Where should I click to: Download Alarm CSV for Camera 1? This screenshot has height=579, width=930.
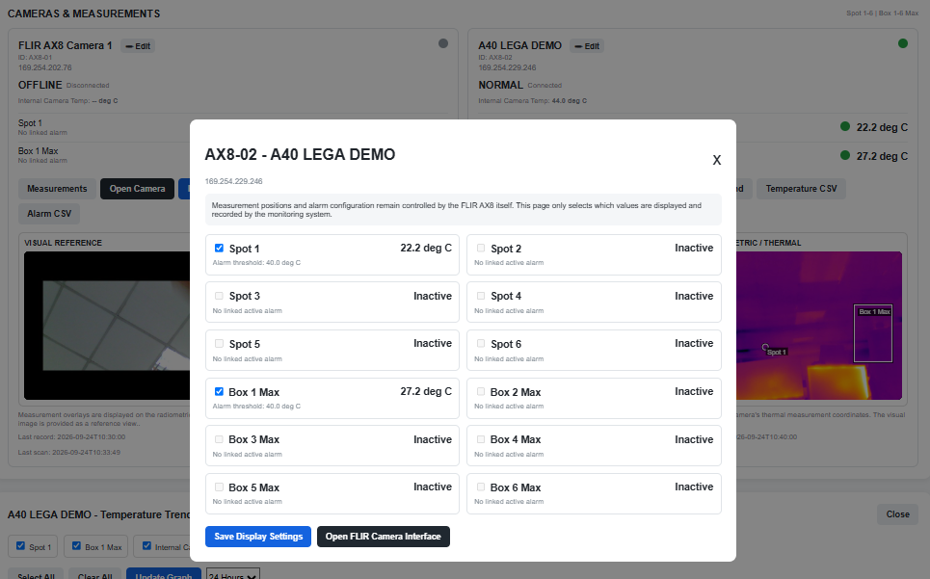click(x=49, y=213)
